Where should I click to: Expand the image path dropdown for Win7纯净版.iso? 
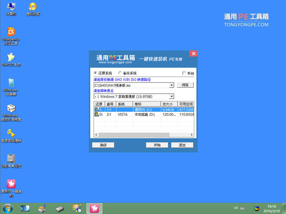click(171, 85)
